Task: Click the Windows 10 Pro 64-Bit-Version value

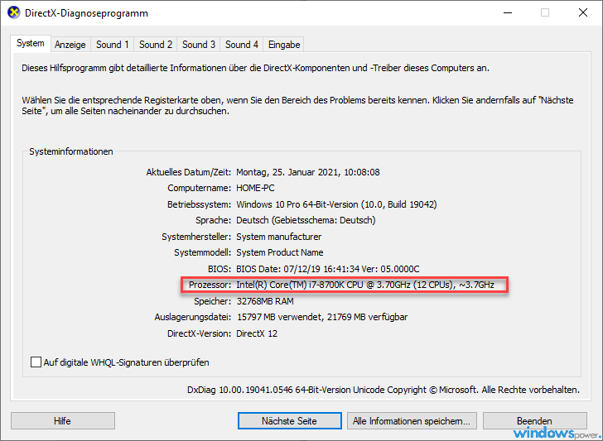Action: pyautogui.click(x=336, y=204)
